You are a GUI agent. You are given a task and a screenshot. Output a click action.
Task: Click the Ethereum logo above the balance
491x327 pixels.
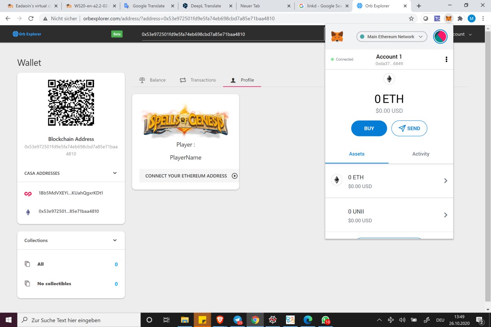pos(389,79)
